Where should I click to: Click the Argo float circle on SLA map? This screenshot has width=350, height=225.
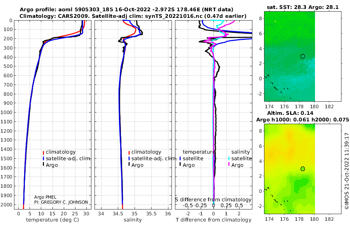[303, 169]
